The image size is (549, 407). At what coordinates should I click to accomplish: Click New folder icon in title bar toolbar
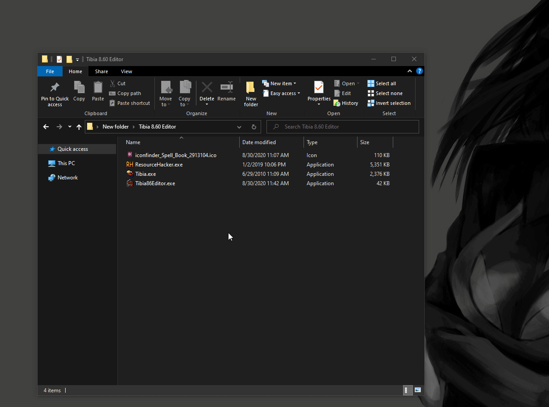point(69,59)
